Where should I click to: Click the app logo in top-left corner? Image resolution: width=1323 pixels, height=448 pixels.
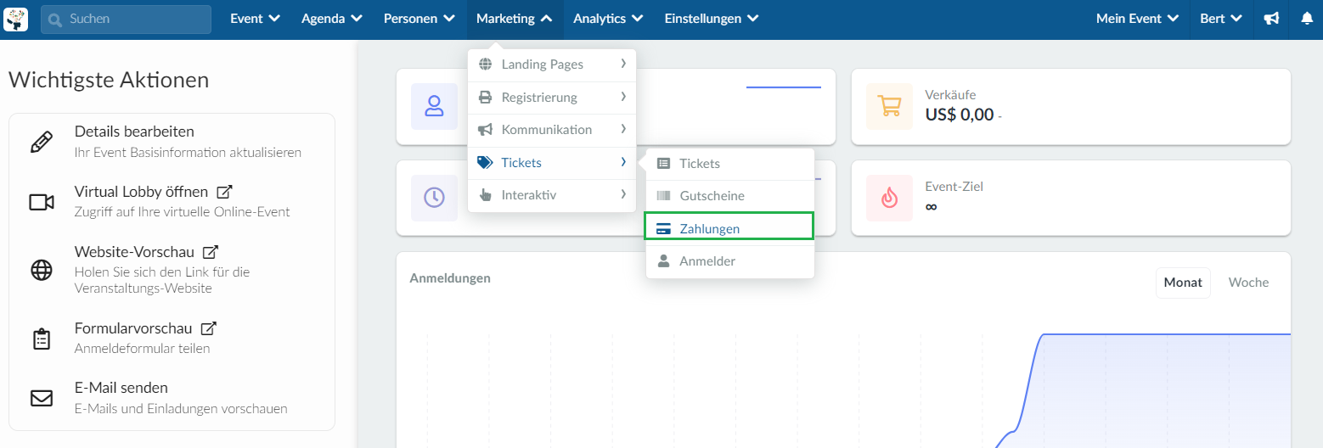(x=16, y=19)
